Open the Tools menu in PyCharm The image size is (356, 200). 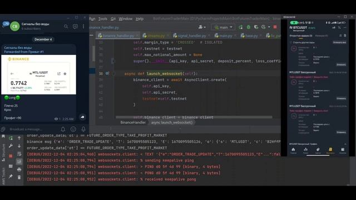click(x=102, y=19)
